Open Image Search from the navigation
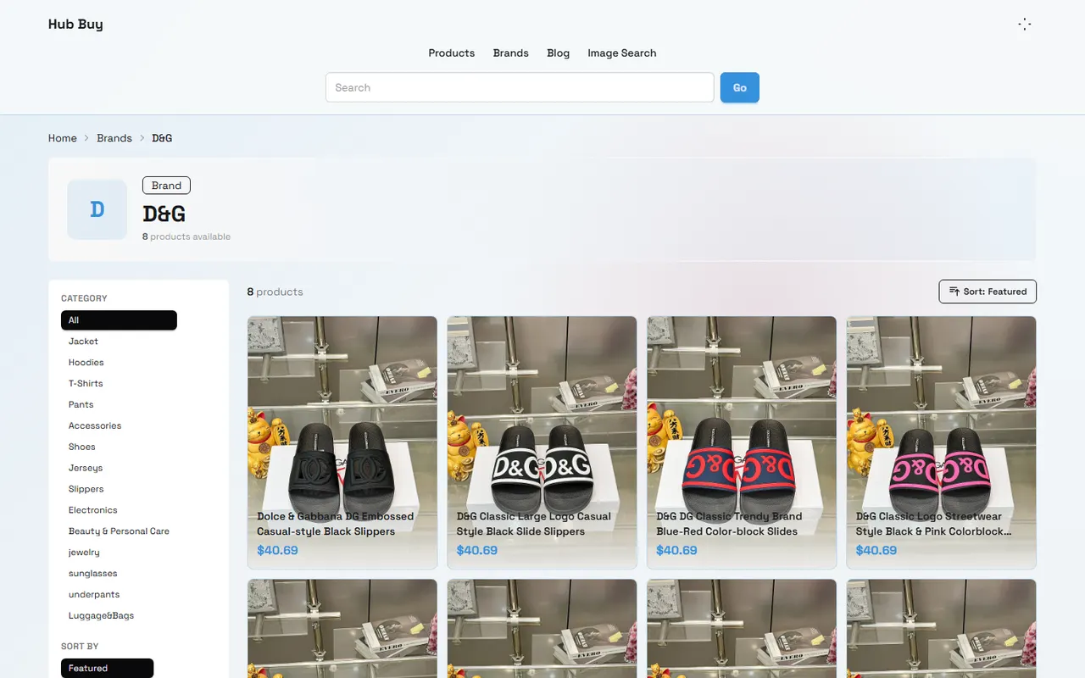This screenshot has width=1085, height=678. click(622, 53)
